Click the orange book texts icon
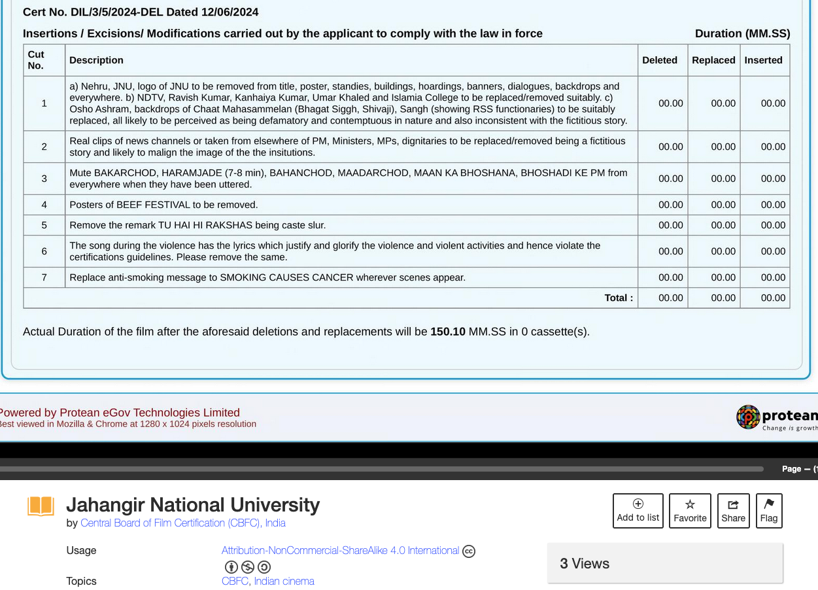 pyautogui.click(x=41, y=506)
